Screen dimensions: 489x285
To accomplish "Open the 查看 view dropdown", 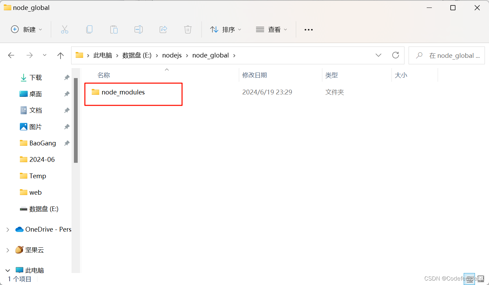I will [272, 29].
